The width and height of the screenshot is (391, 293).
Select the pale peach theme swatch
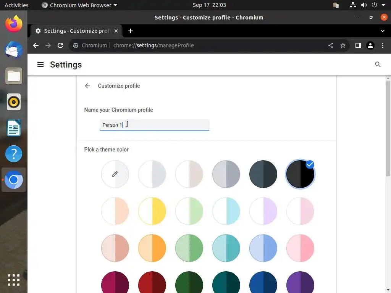point(115,211)
